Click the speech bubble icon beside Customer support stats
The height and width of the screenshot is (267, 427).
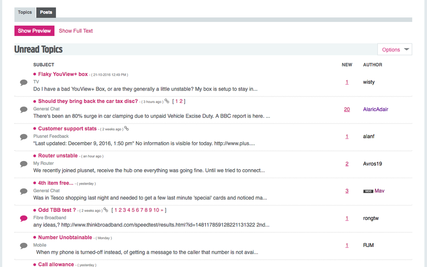[x=24, y=136]
